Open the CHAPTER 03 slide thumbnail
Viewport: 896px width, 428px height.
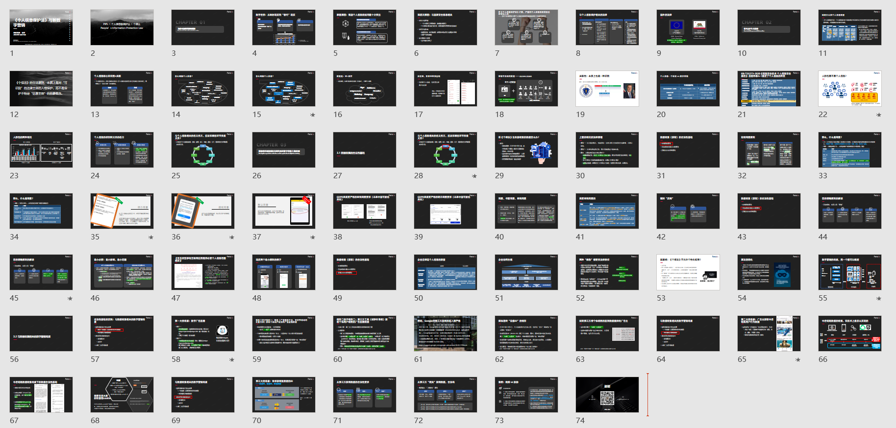click(284, 150)
